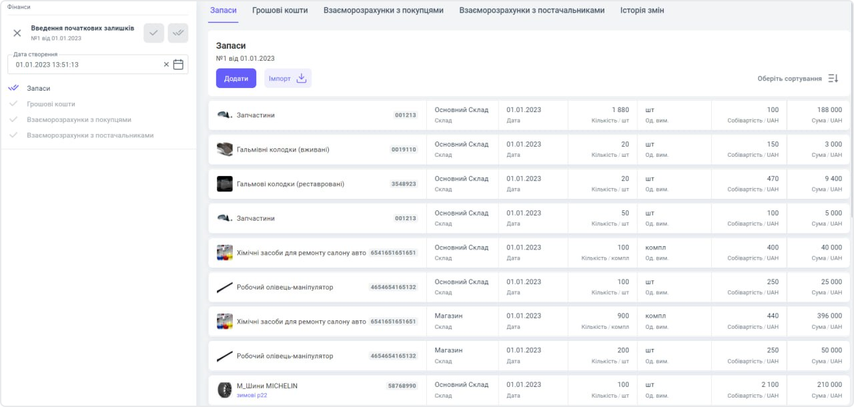Image resolution: width=854 pixels, height=407 pixels.
Task: Clear the creation date field value
Action: coord(167,65)
